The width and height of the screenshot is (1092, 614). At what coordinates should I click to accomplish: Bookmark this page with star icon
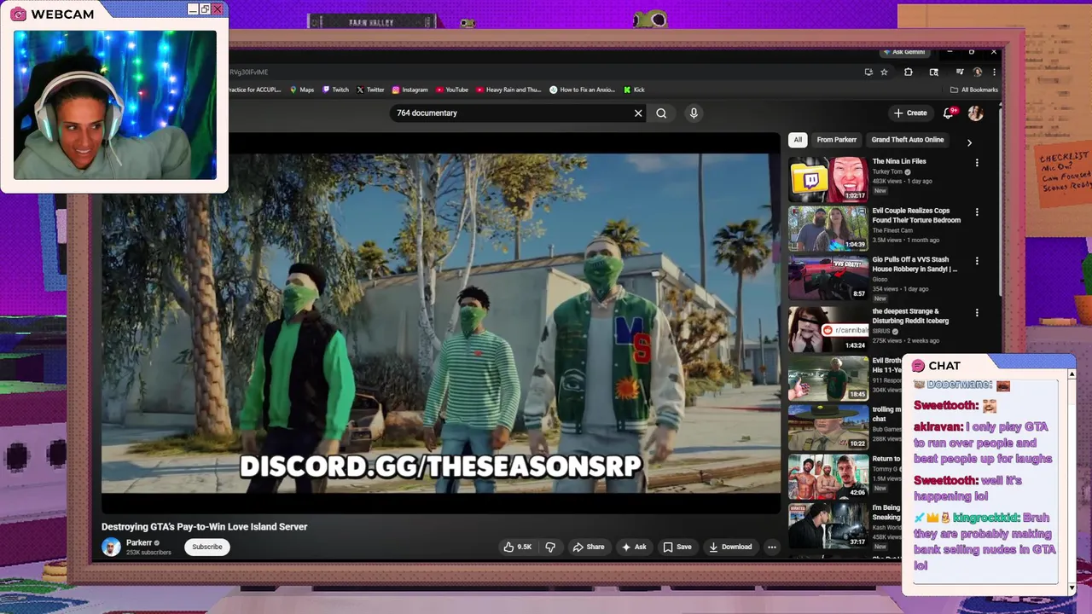tap(884, 72)
